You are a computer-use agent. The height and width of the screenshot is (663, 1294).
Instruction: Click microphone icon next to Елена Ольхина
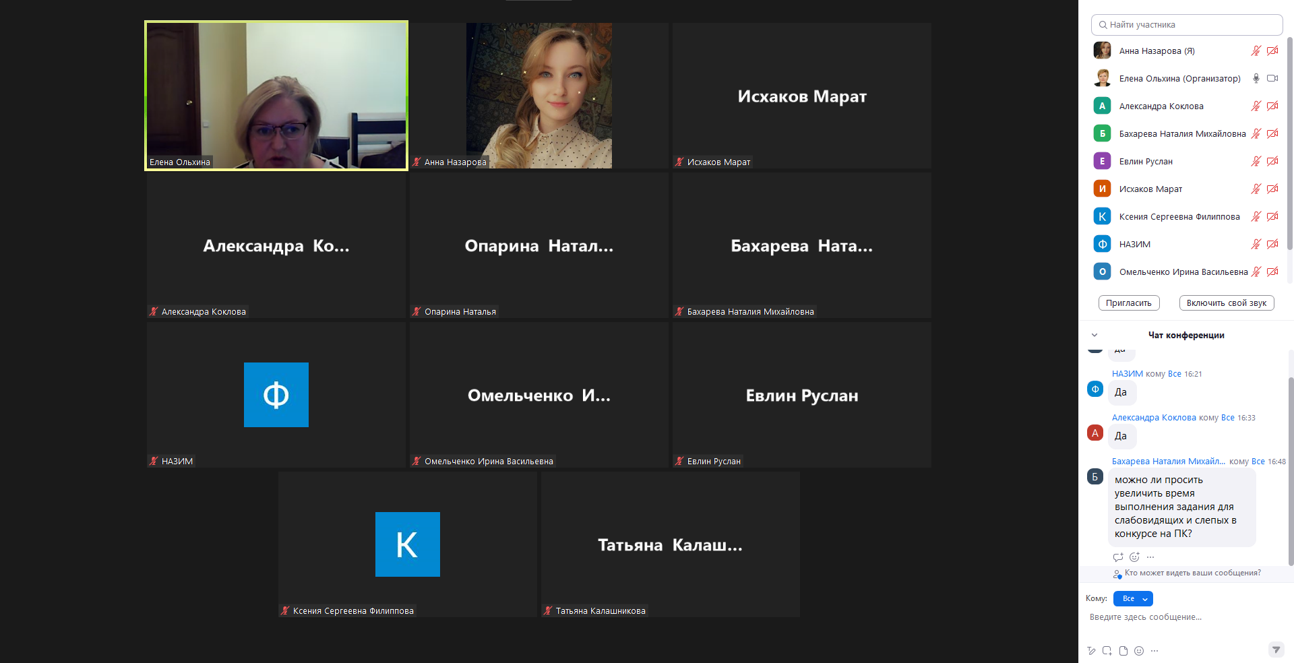[1256, 78]
